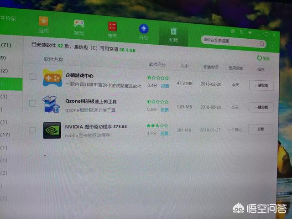Open the red 净化 tab
292x219 pixels.
[112, 30]
